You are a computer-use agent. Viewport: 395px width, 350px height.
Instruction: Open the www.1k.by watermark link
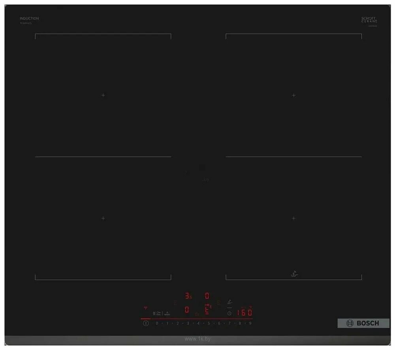pyautogui.click(x=197, y=339)
